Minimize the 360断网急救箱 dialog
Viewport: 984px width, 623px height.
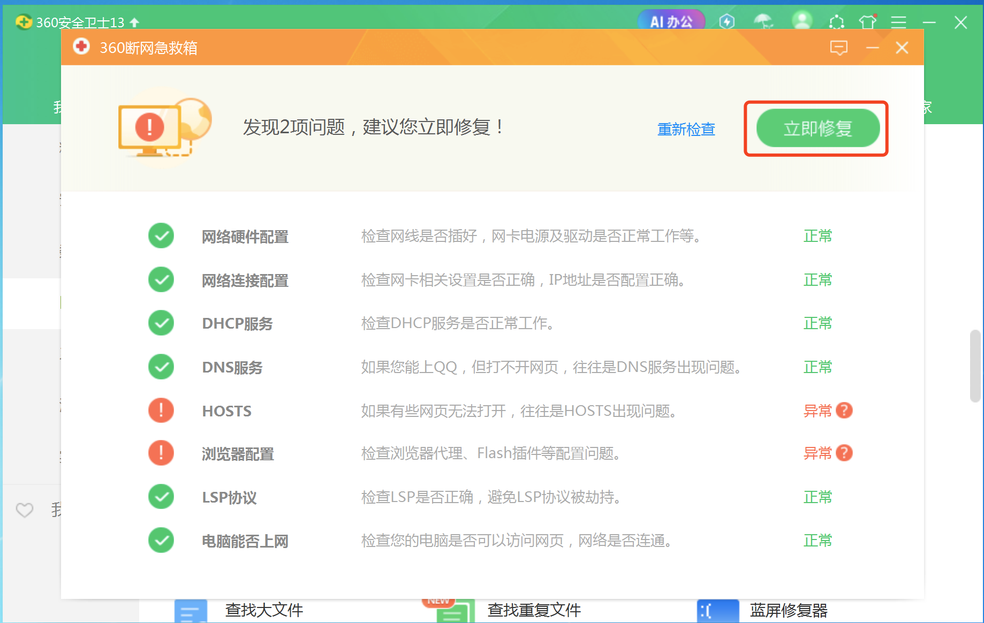873,48
